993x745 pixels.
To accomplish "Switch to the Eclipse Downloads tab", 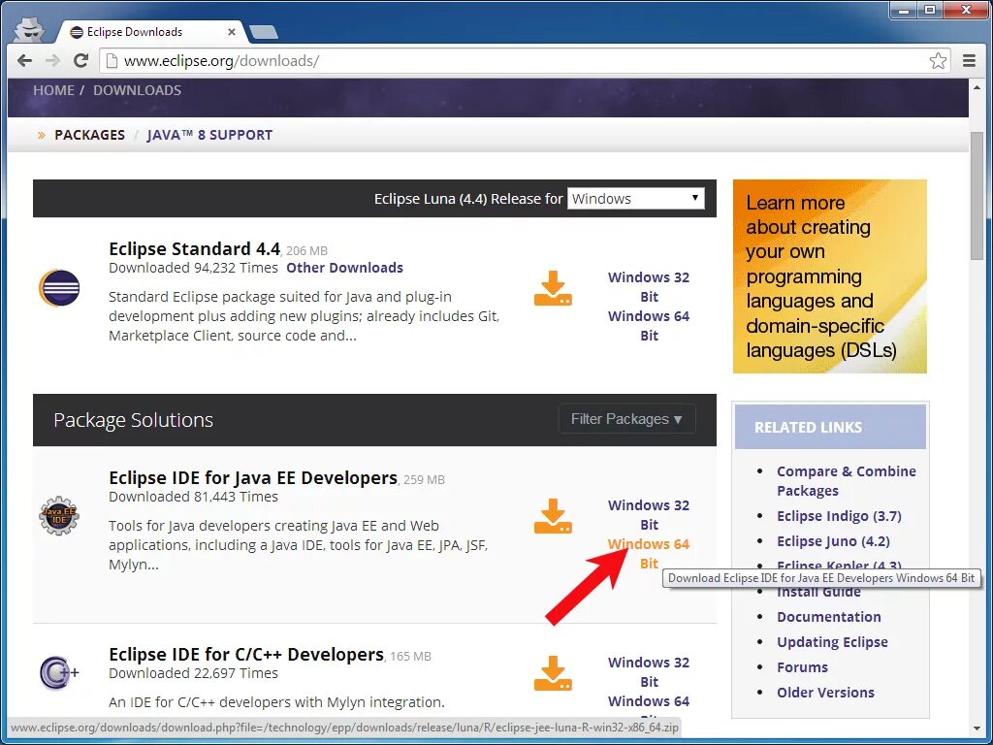I will 150,32.
